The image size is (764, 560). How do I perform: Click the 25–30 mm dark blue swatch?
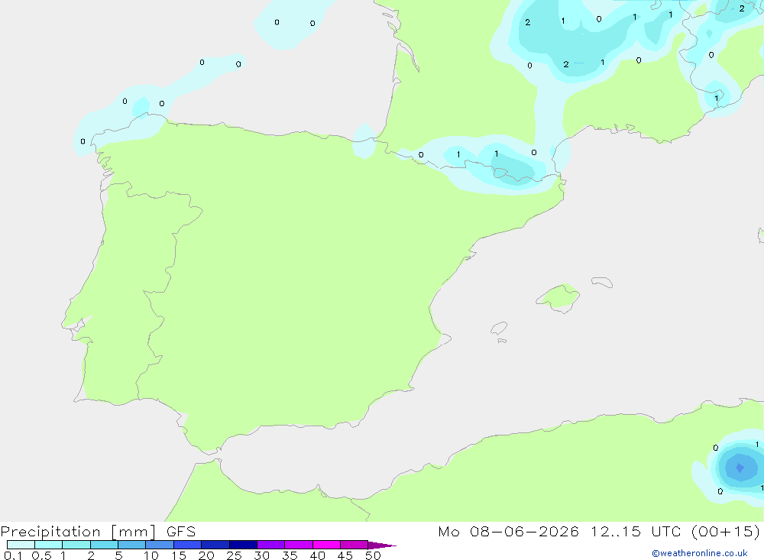coord(243,545)
